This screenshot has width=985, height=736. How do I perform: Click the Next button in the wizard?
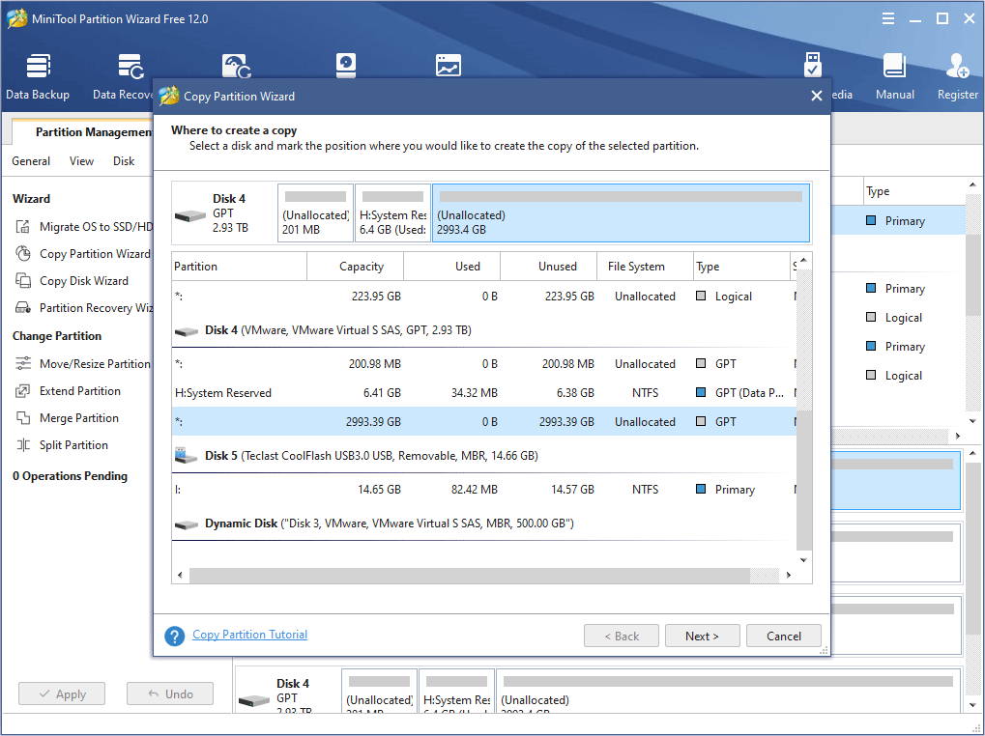(x=702, y=636)
